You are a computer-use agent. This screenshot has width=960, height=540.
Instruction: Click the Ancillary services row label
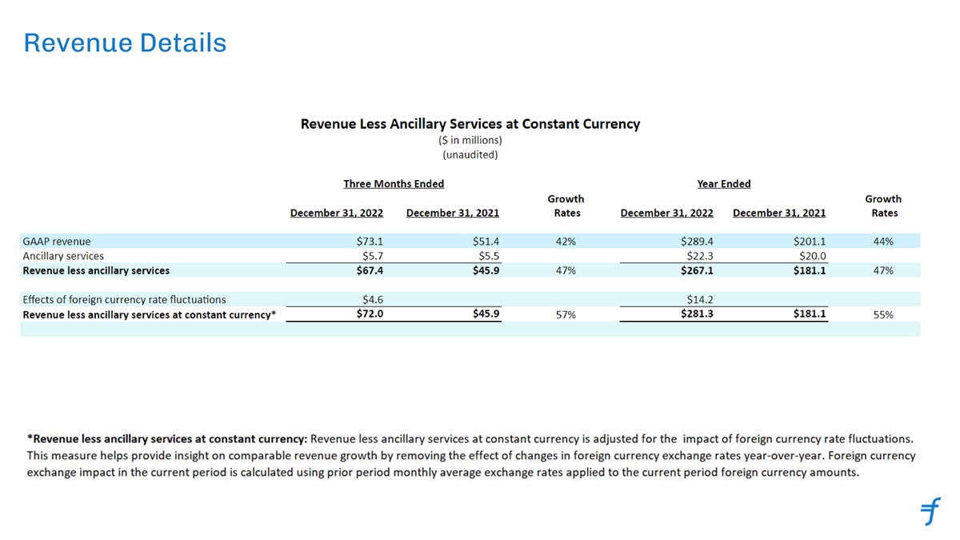(x=63, y=256)
